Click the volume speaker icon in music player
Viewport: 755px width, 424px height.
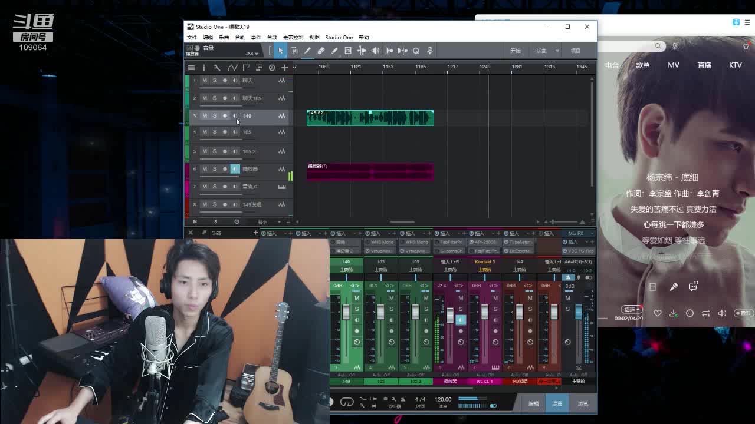click(x=722, y=313)
